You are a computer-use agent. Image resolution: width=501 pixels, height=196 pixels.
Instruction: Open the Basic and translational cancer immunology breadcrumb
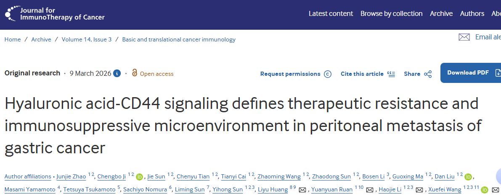[179, 39]
